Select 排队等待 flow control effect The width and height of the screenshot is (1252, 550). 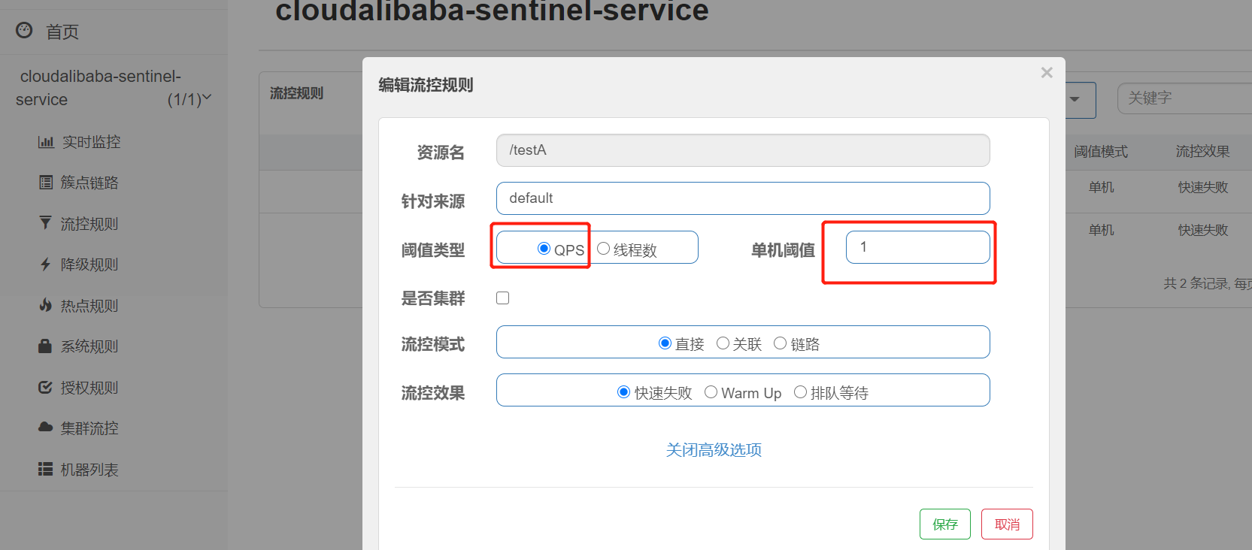point(800,392)
